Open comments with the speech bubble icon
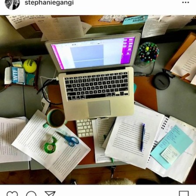The height and width of the screenshot is (196, 196). [x=31, y=194]
